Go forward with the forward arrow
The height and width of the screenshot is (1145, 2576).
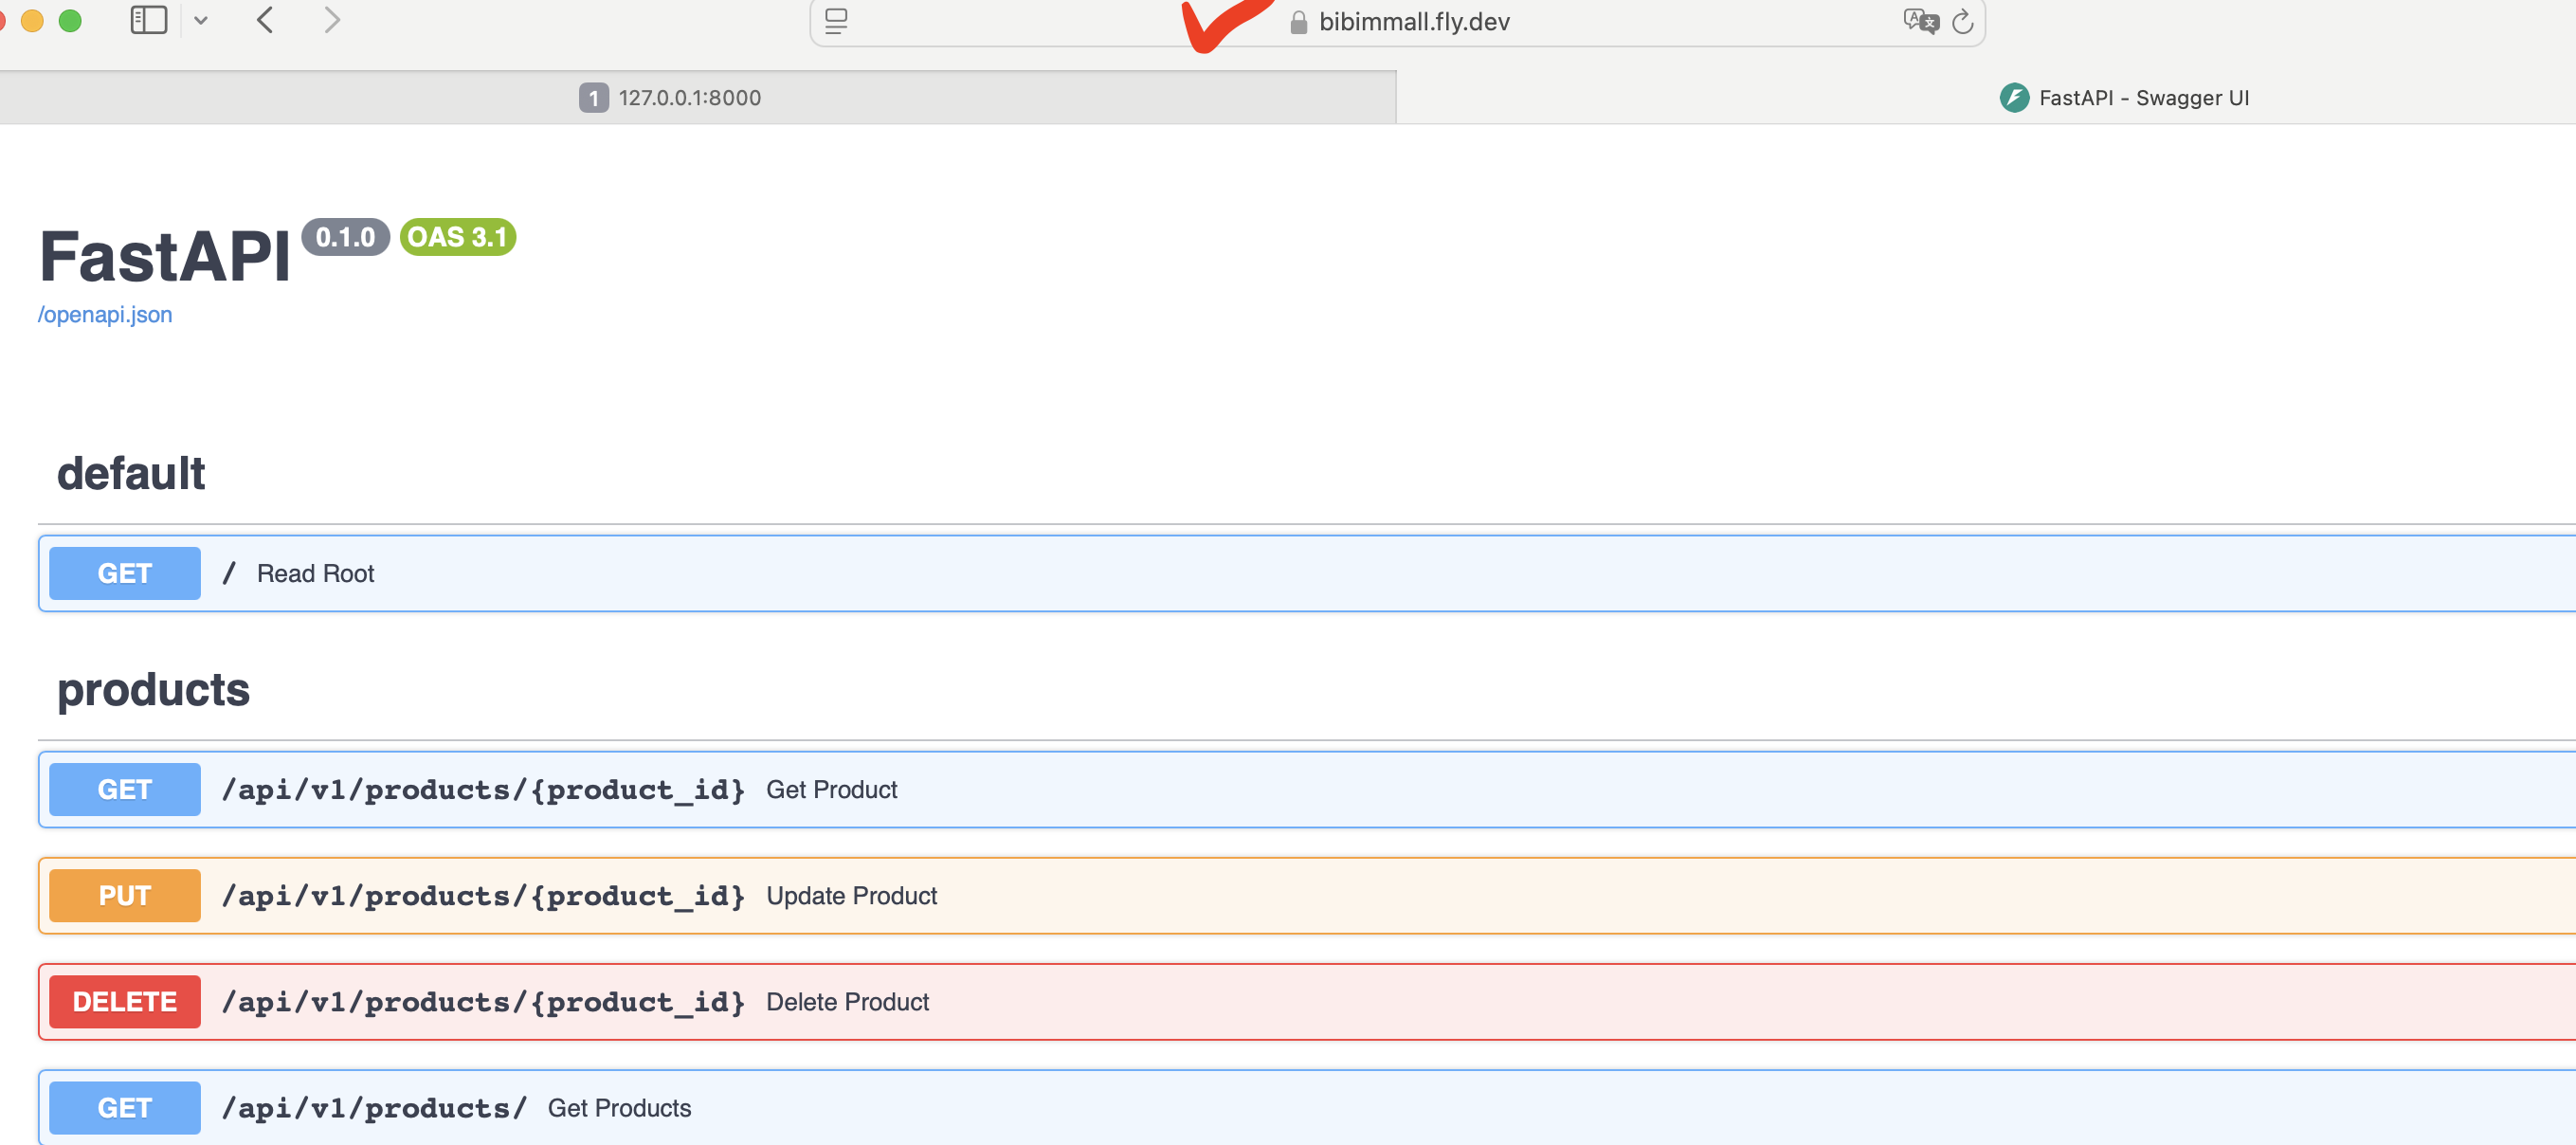tap(332, 20)
